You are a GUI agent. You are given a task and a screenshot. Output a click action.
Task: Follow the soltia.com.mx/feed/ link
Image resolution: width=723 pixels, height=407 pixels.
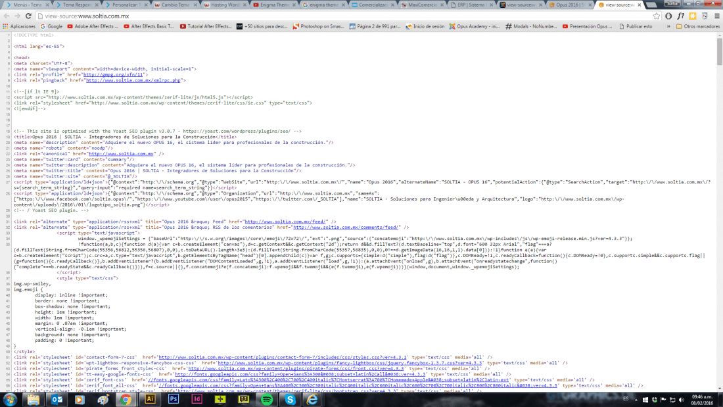coord(285,222)
